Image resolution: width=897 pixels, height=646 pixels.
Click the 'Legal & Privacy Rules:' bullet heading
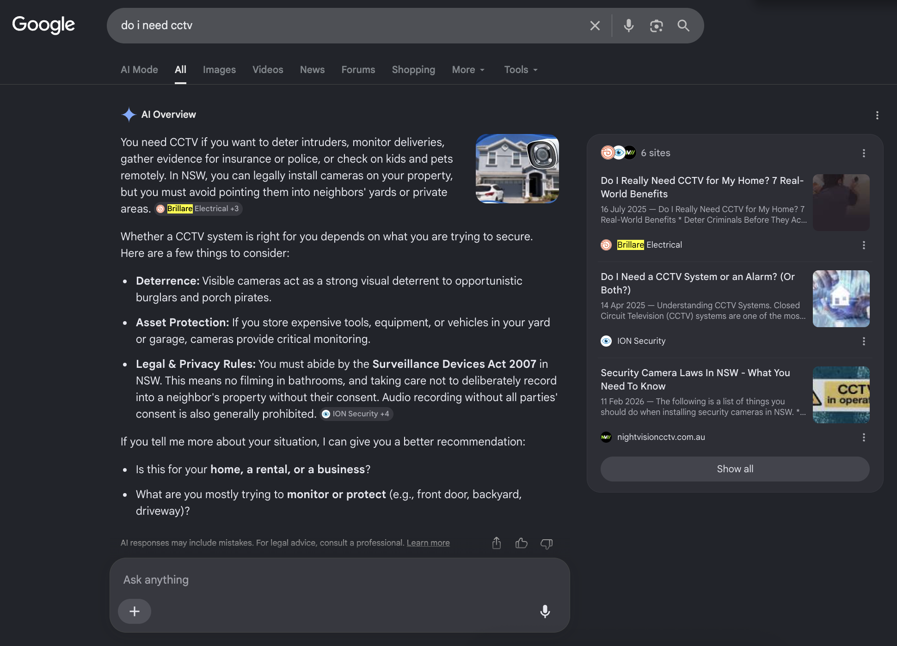point(196,364)
